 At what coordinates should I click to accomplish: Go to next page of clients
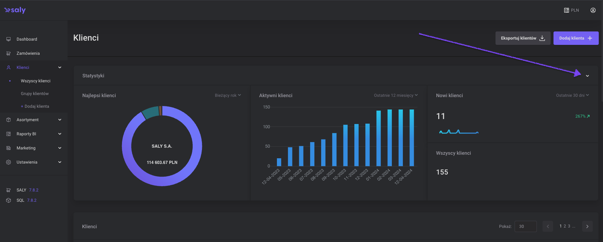pos(587,226)
